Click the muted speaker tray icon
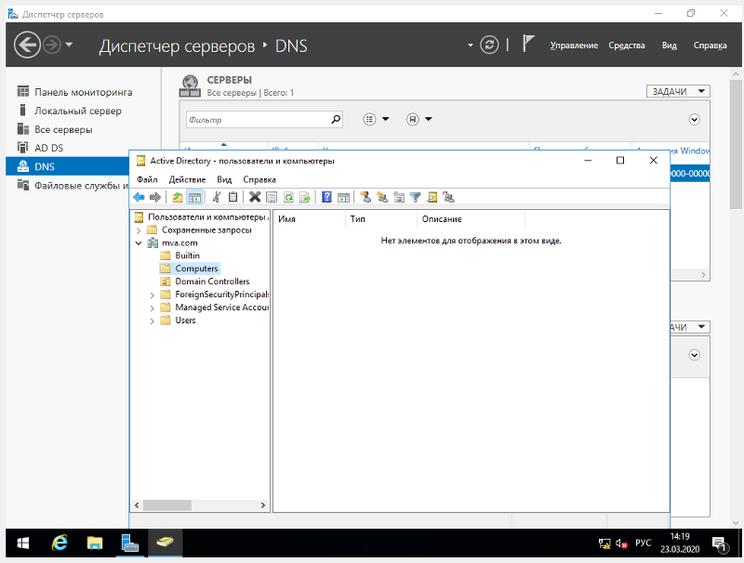 [x=621, y=543]
